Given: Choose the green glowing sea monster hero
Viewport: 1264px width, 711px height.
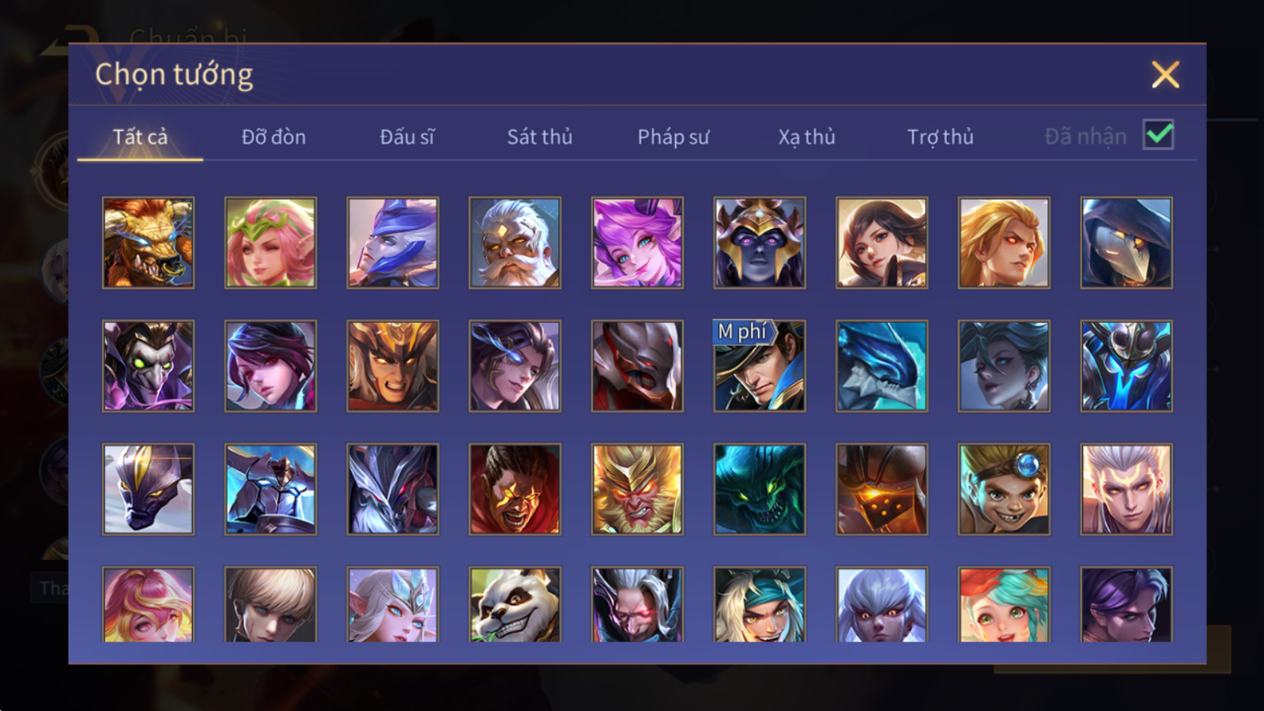Looking at the screenshot, I should pos(760,489).
